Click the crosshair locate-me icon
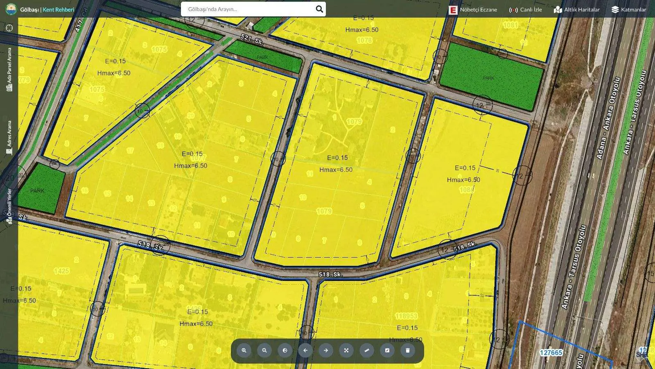Viewport: 655px width, 369px height. click(x=9, y=28)
